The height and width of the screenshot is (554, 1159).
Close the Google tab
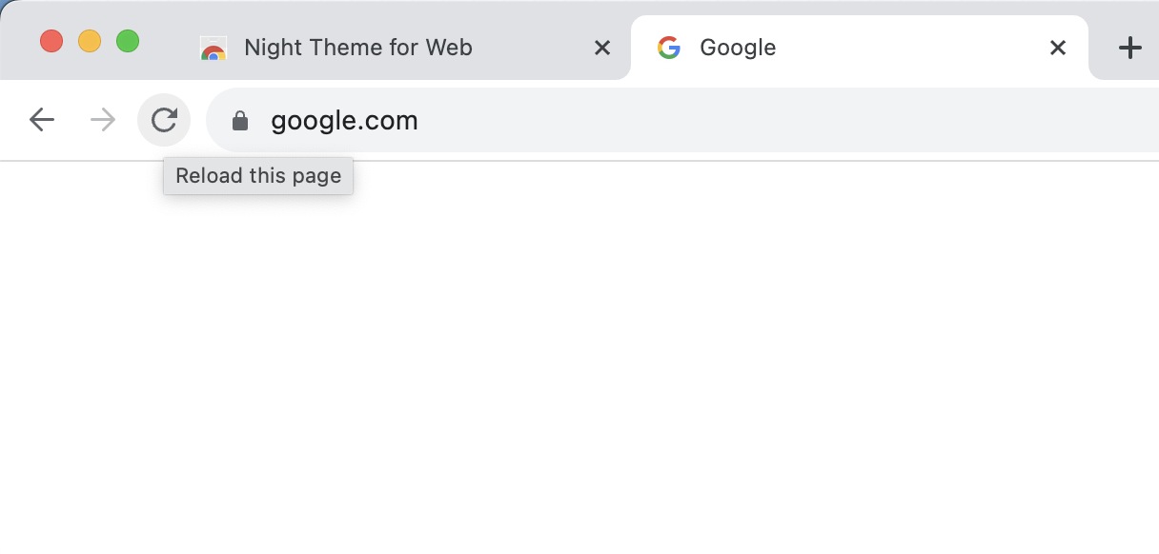[1057, 48]
